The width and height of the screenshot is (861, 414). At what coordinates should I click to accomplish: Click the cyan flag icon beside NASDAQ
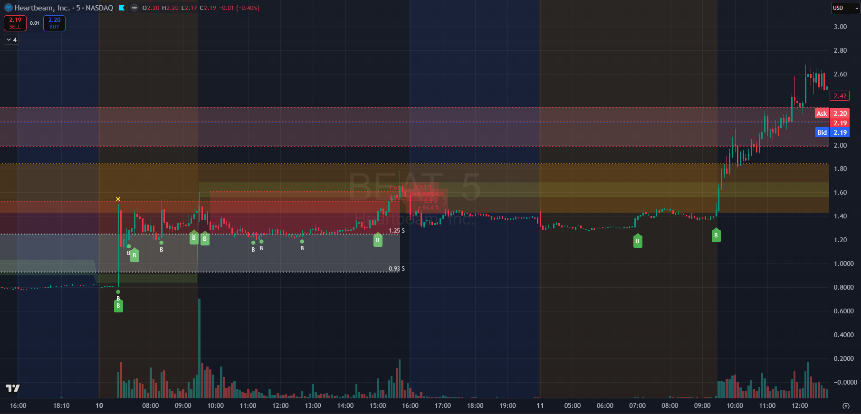(x=122, y=8)
